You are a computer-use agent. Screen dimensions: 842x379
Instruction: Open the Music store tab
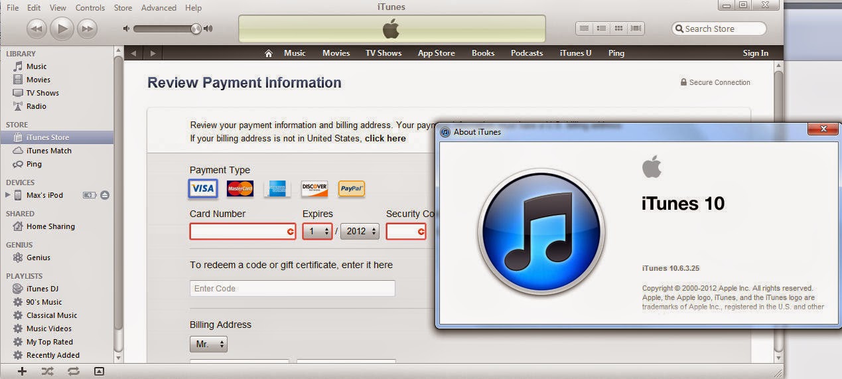(295, 53)
